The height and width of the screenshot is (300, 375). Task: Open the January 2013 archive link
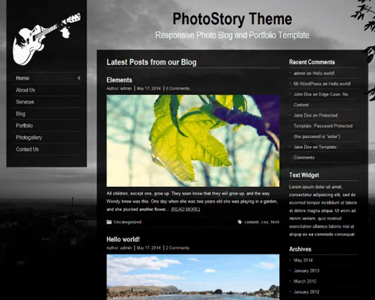(x=307, y=271)
